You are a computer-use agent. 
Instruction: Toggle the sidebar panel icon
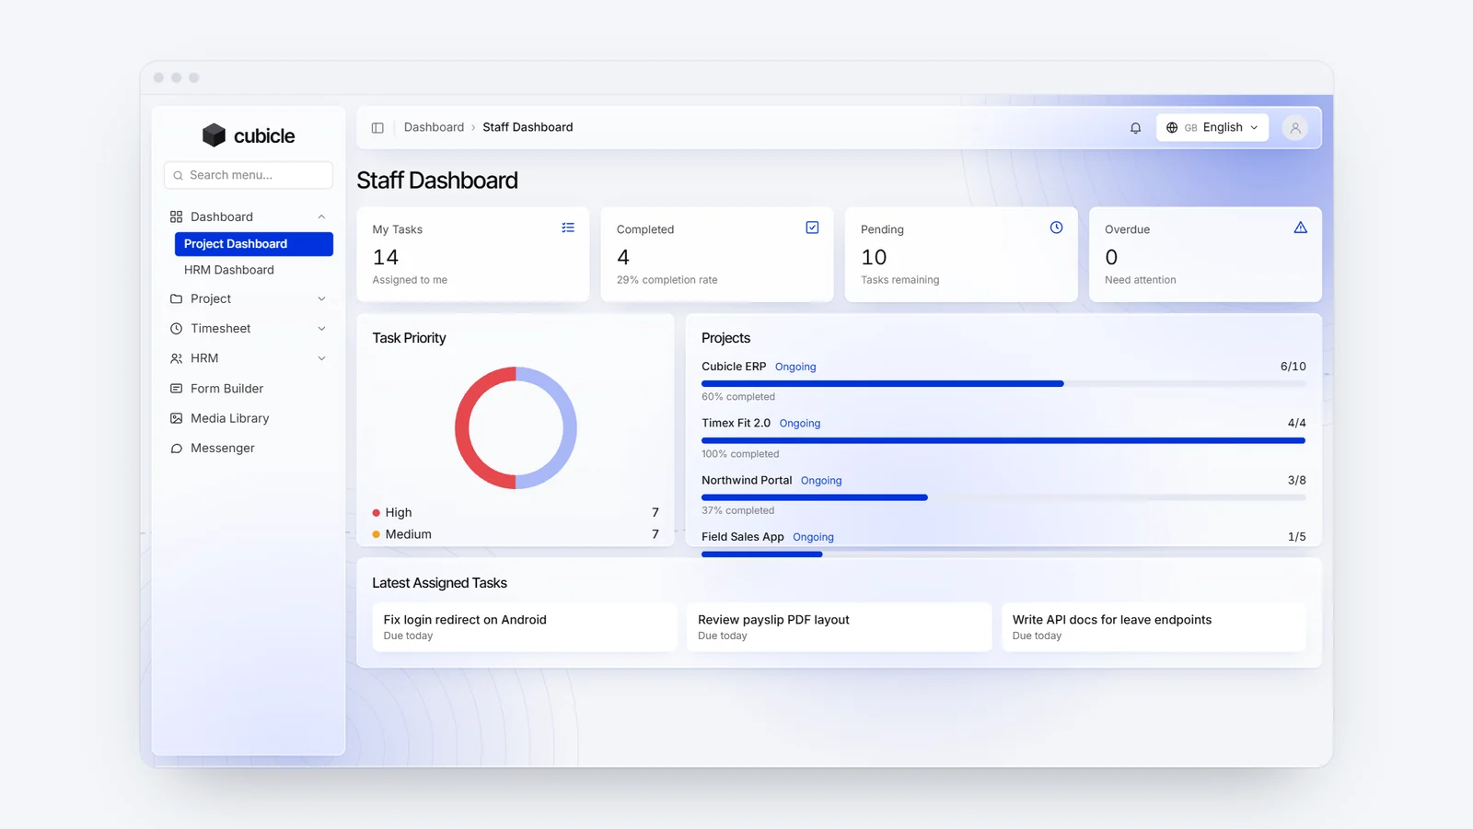coord(377,128)
